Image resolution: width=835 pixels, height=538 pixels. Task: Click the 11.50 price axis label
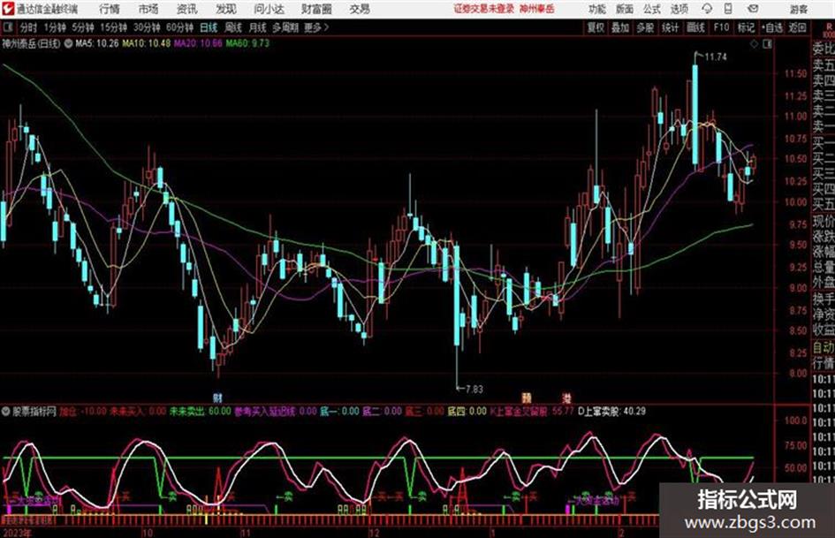(795, 74)
